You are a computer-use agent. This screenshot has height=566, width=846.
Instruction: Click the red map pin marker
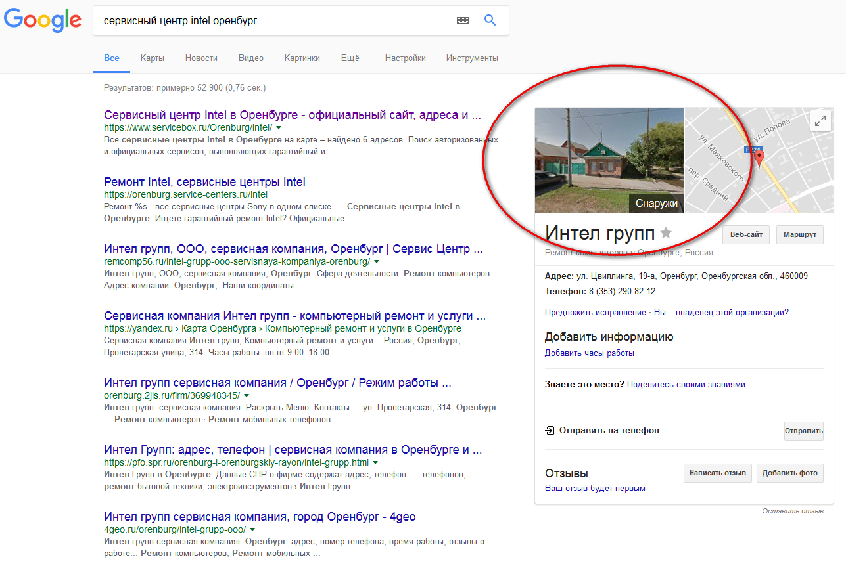[x=759, y=158]
